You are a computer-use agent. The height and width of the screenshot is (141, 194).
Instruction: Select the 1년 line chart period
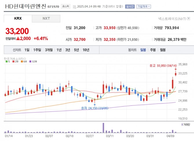59,50
